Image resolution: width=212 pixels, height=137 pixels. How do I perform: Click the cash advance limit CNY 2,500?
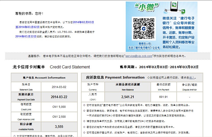[59, 117]
